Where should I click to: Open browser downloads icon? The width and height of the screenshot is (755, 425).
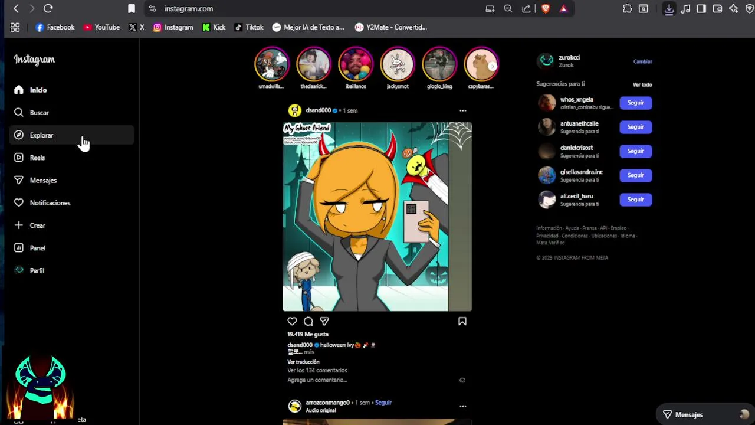click(x=669, y=8)
